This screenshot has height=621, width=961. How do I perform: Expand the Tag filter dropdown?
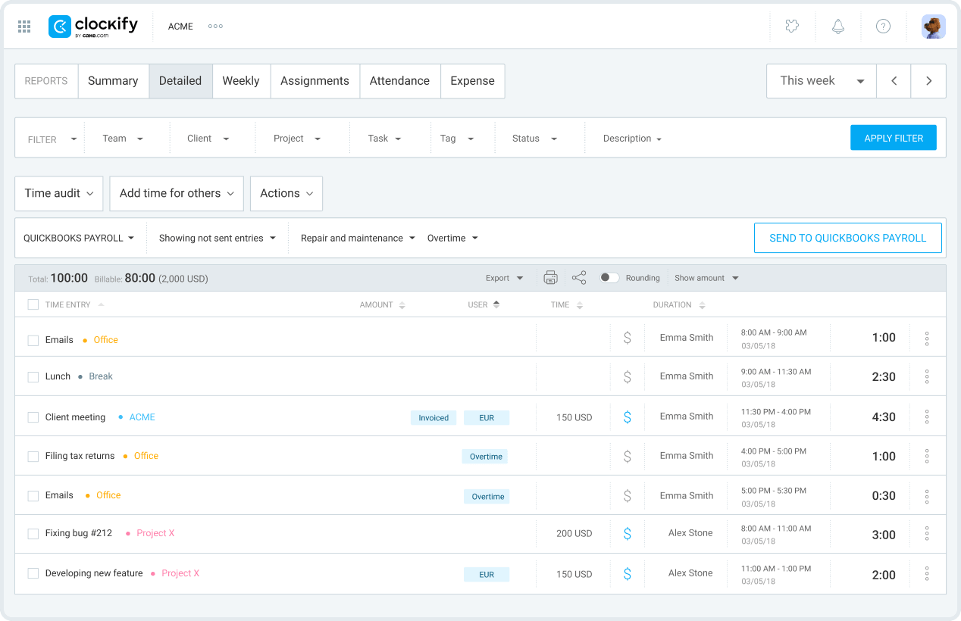coord(457,139)
